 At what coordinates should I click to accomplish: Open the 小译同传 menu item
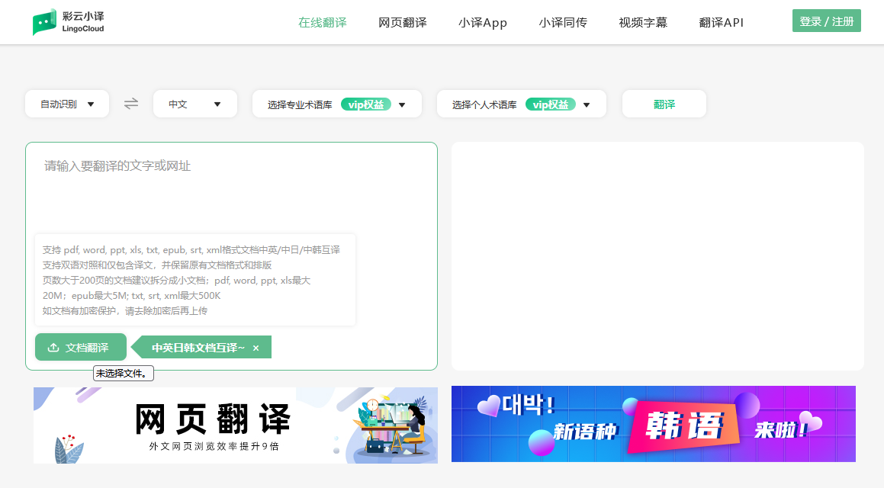point(563,23)
